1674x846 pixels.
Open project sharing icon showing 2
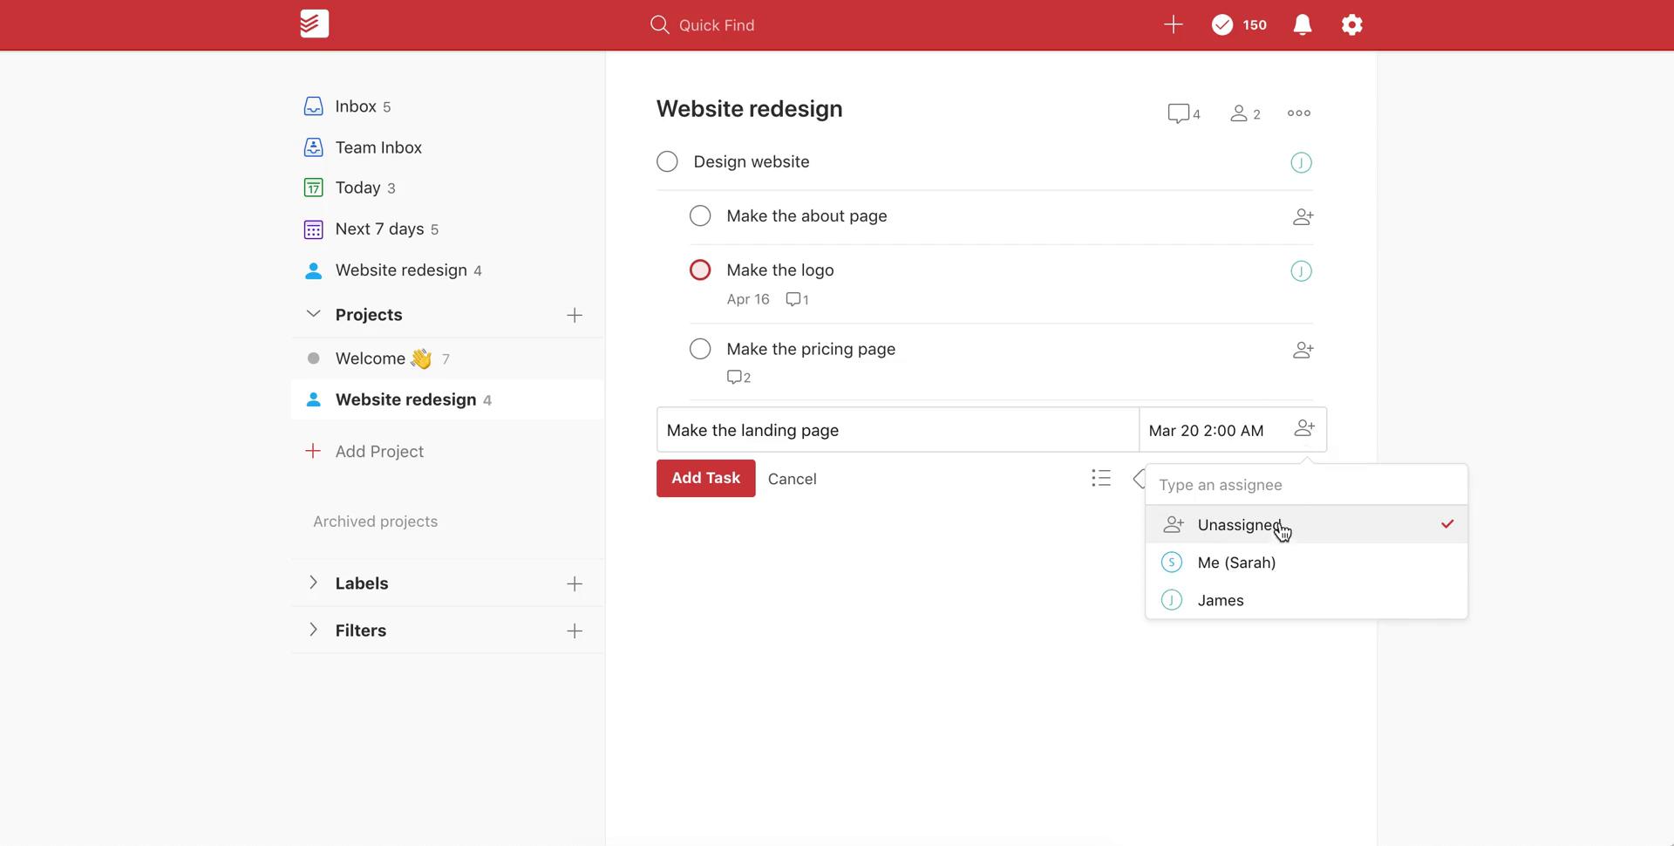tap(1245, 113)
